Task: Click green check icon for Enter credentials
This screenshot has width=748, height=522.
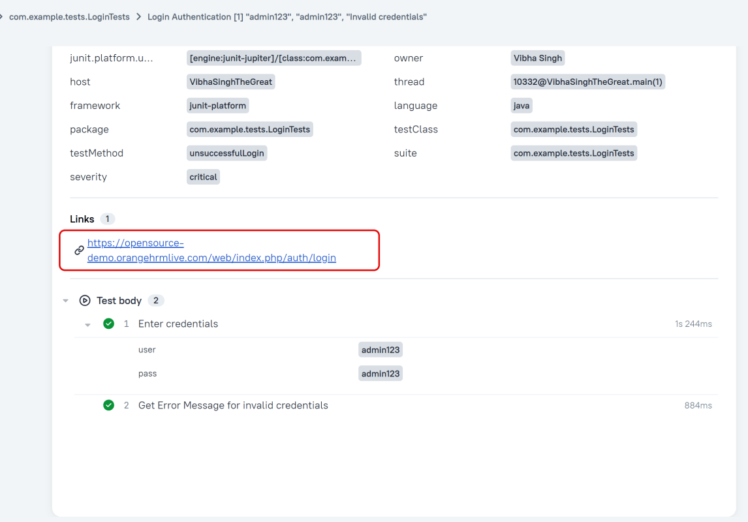Action: tap(109, 324)
